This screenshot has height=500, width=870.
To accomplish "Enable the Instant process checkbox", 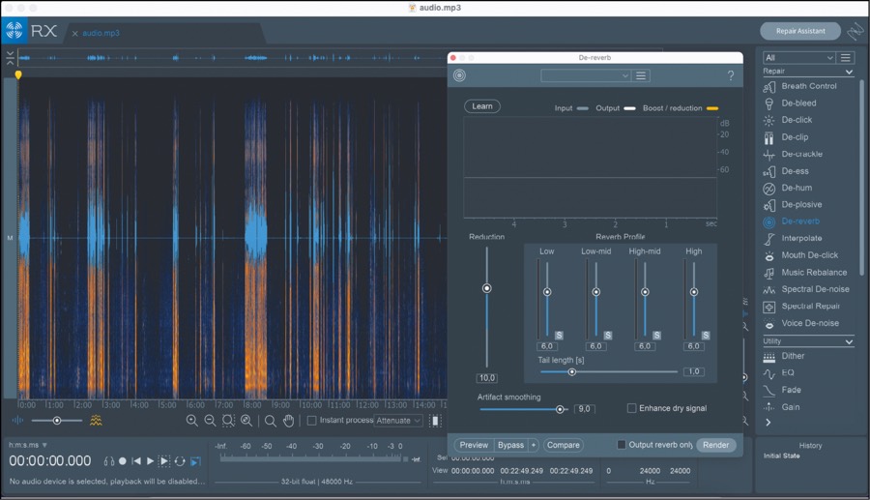I will pos(312,421).
